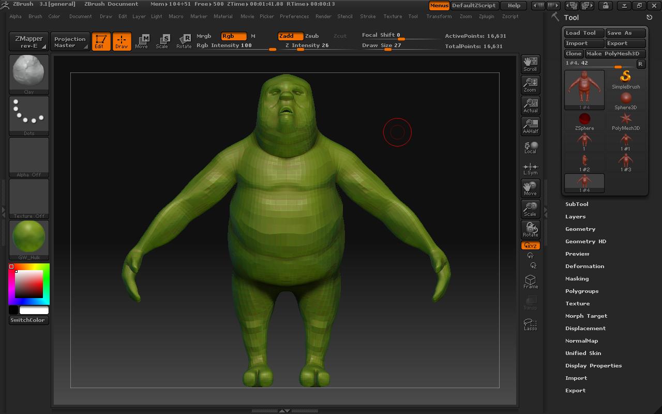The image size is (662, 414).
Task: Click the Save As button
Action: point(626,33)
